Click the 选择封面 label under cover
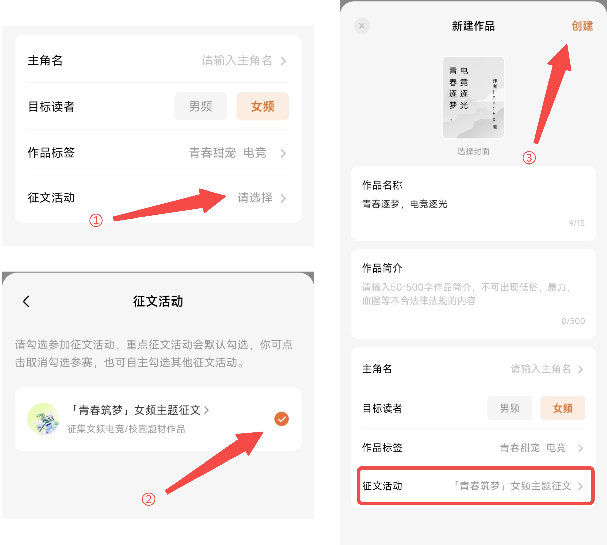 pyautogui.click(x=473, y=151)
